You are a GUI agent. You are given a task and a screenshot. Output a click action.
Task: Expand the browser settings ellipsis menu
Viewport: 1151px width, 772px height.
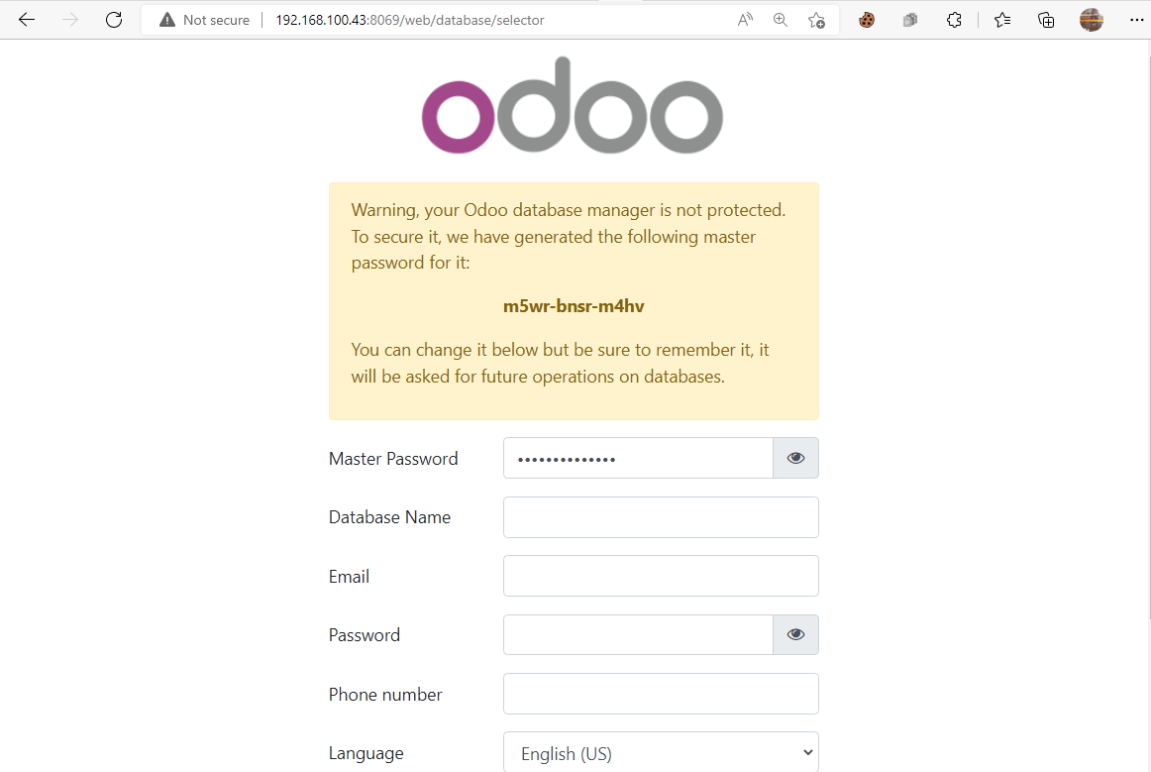click(x=1137, y=20)
